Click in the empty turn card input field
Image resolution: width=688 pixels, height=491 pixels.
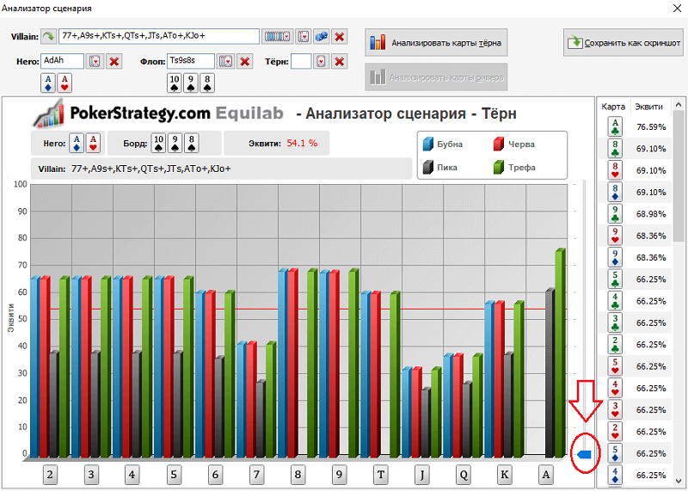301,61
